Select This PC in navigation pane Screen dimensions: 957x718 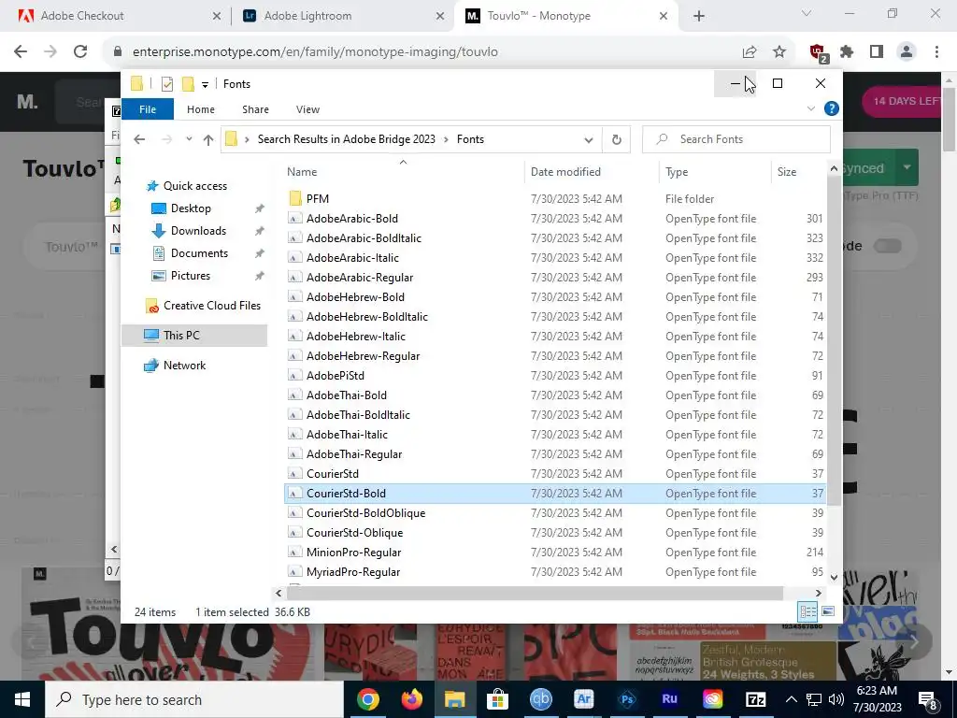195,336
